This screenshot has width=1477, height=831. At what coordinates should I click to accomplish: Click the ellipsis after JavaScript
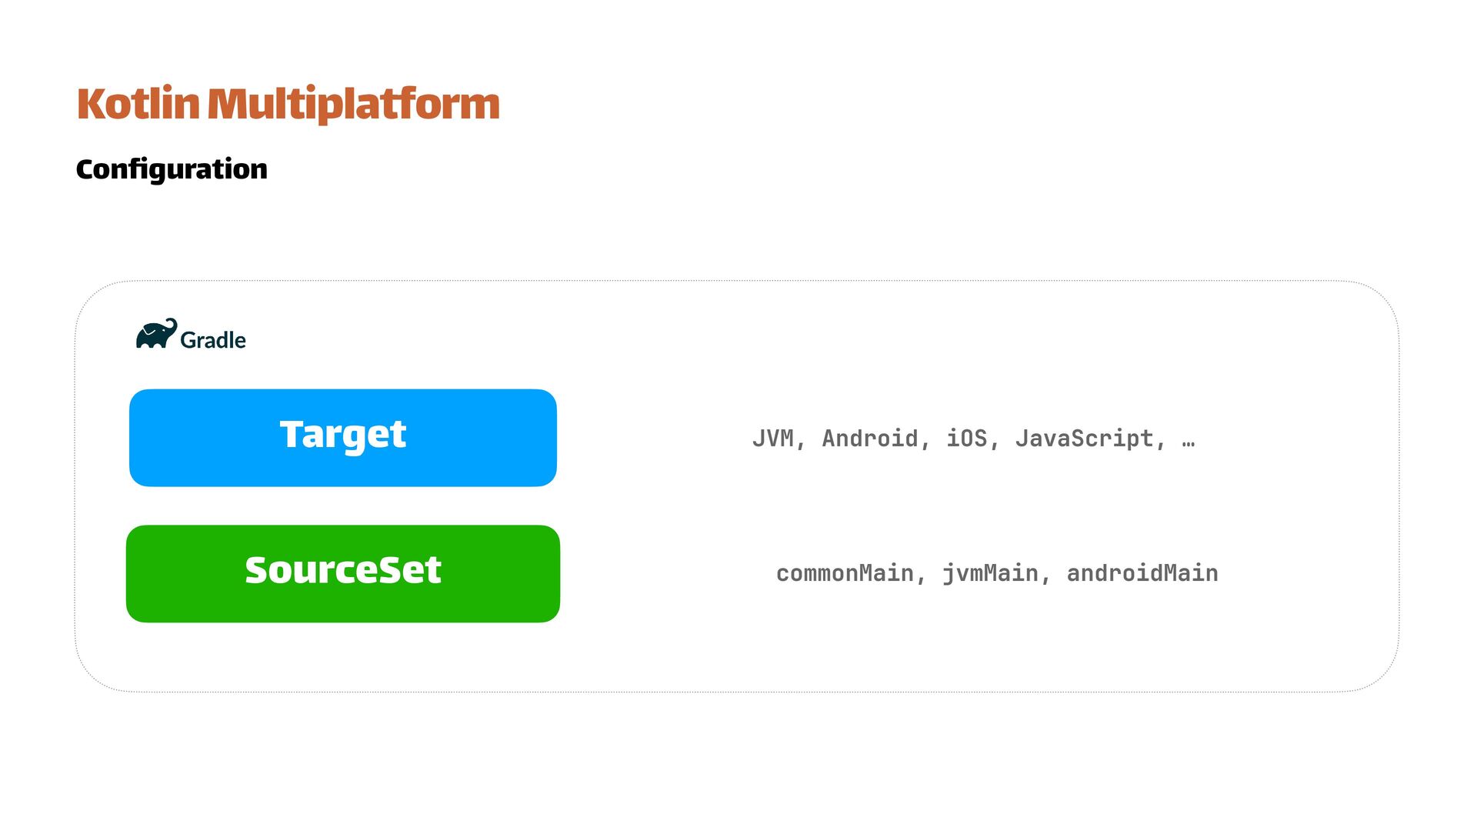click(x=1189, y=440)
